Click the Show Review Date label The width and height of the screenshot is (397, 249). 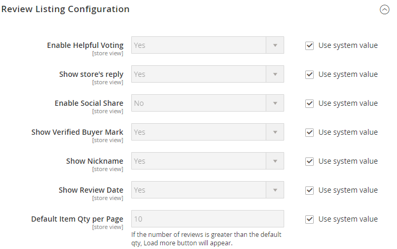(91, 190)
